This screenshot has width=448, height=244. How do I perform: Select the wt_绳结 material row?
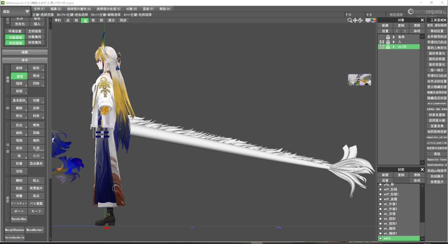coord(399,228)
